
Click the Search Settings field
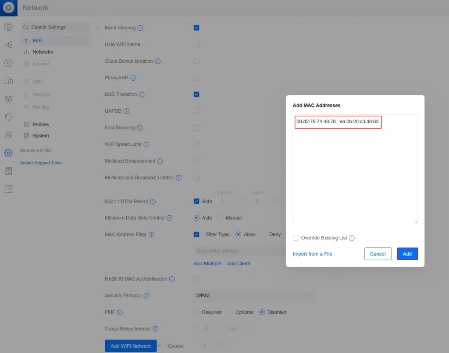tap(55, 27)
